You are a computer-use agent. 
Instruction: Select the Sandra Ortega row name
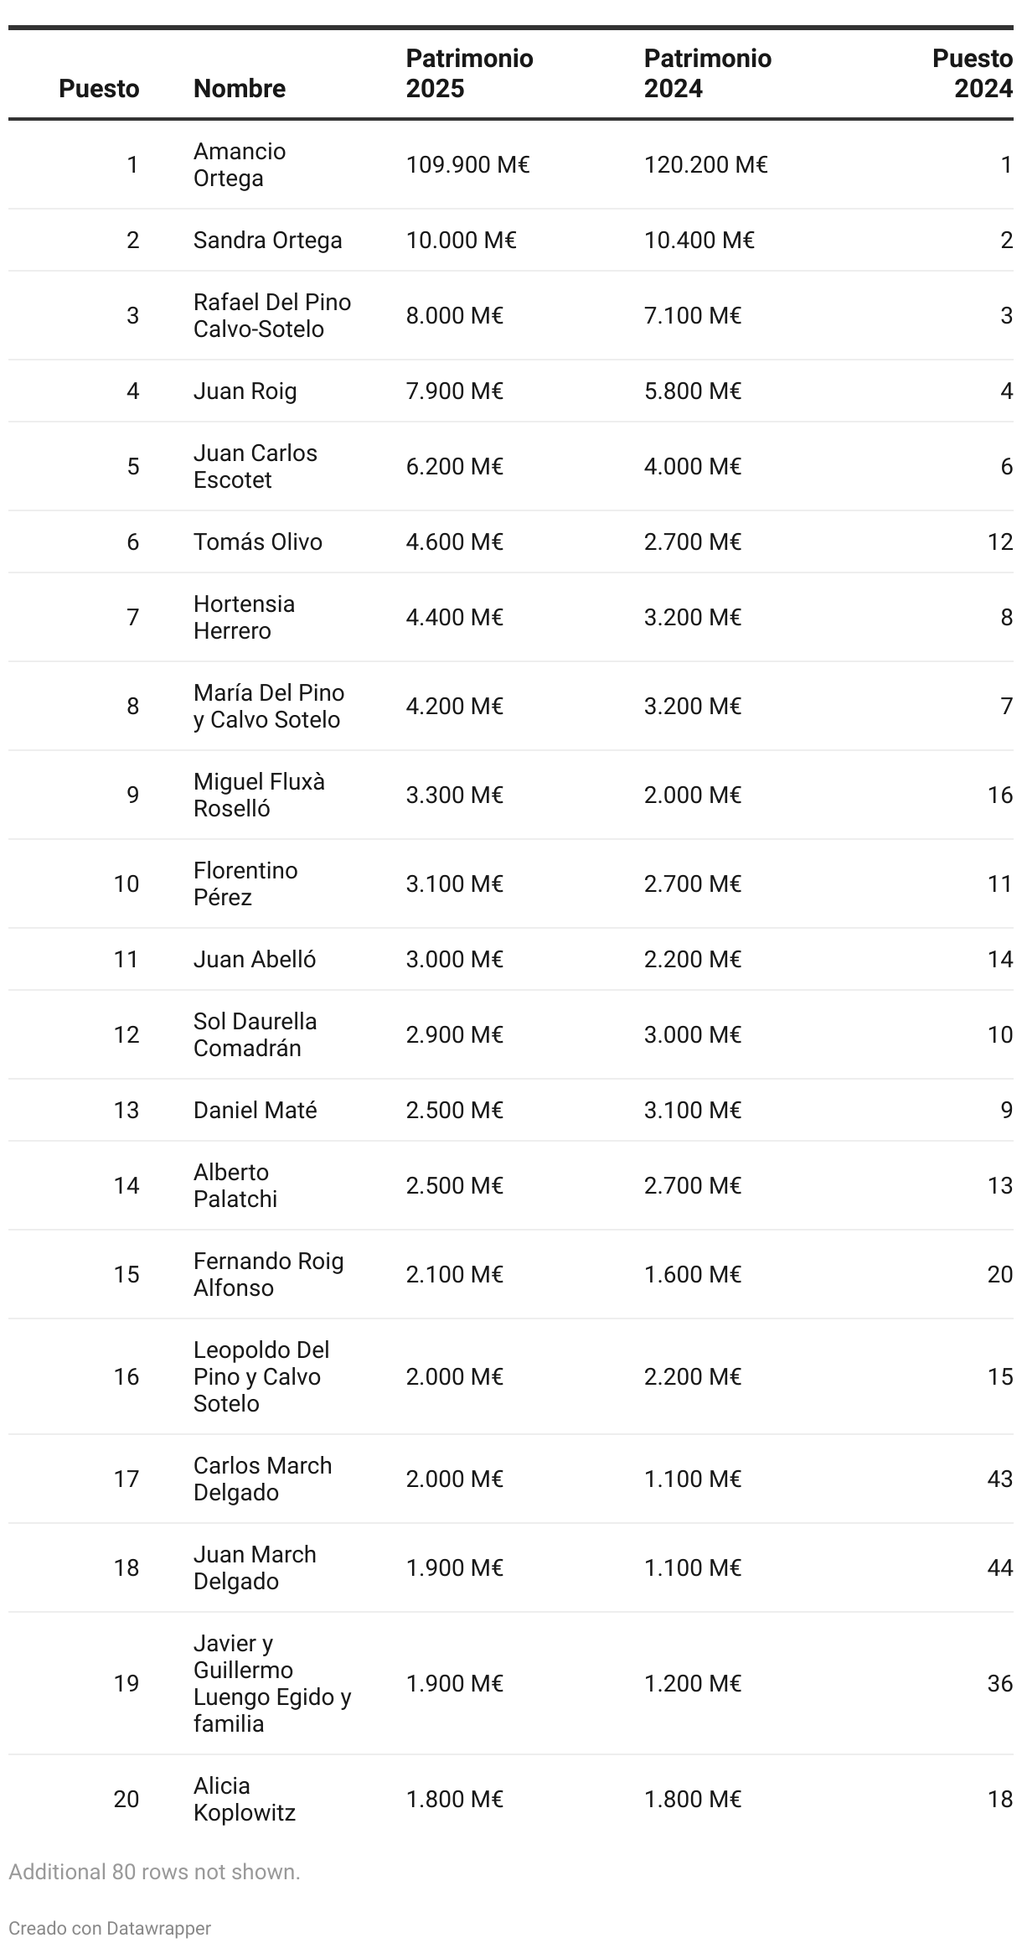[x=268, y=240]
